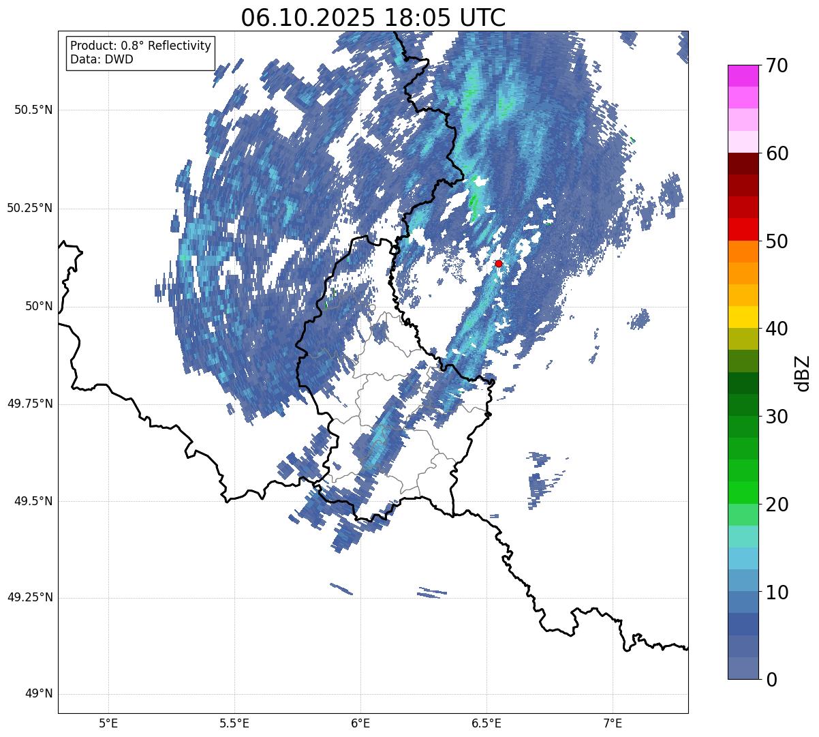This screenshot has height=737, width=819.
Task: Click the turquoise colorbar swatch at 15 dBZ
Action: [x=743, y=537]
